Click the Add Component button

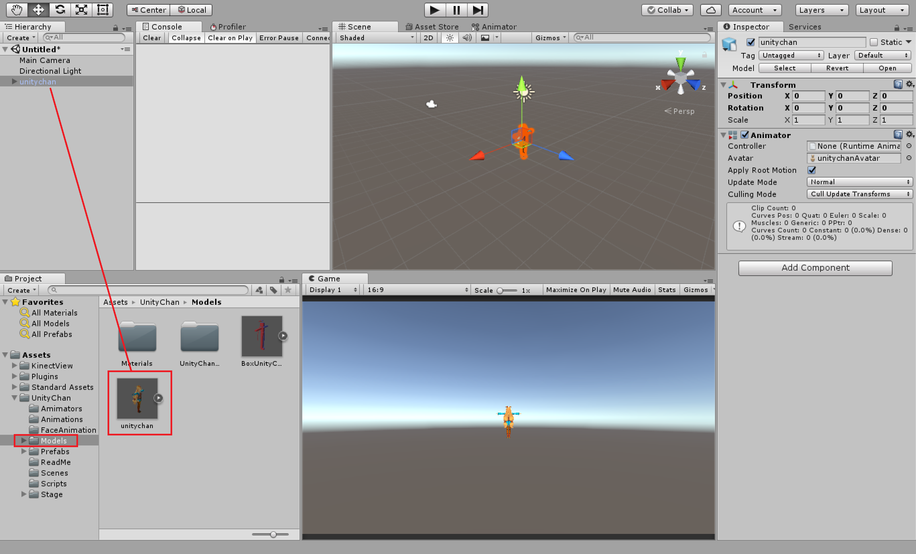click(815, 268)
